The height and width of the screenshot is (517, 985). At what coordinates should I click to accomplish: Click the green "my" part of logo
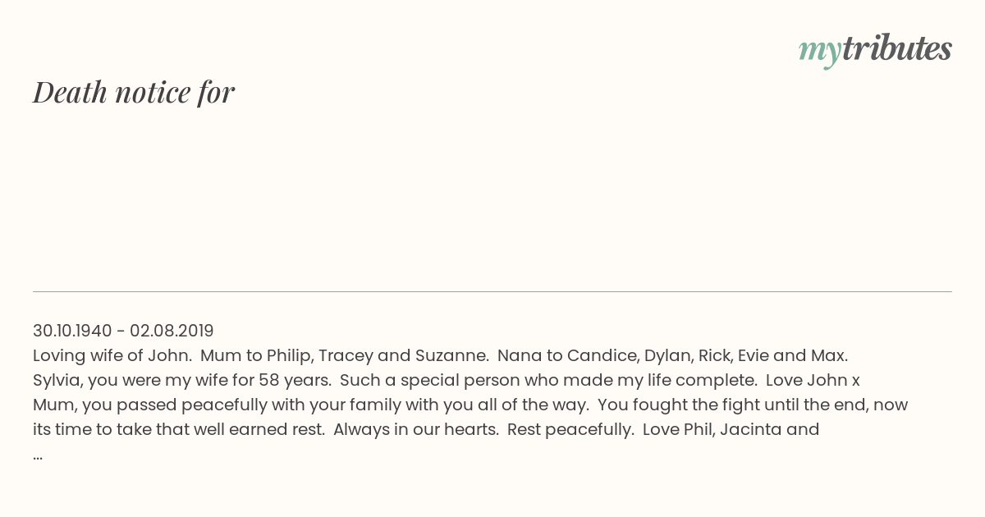pos(820,53)
